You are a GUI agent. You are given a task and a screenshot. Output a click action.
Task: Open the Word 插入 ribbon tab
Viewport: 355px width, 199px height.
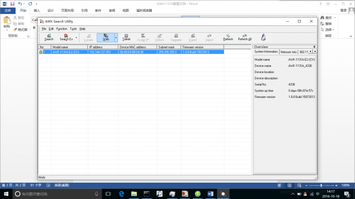(37, 10)
